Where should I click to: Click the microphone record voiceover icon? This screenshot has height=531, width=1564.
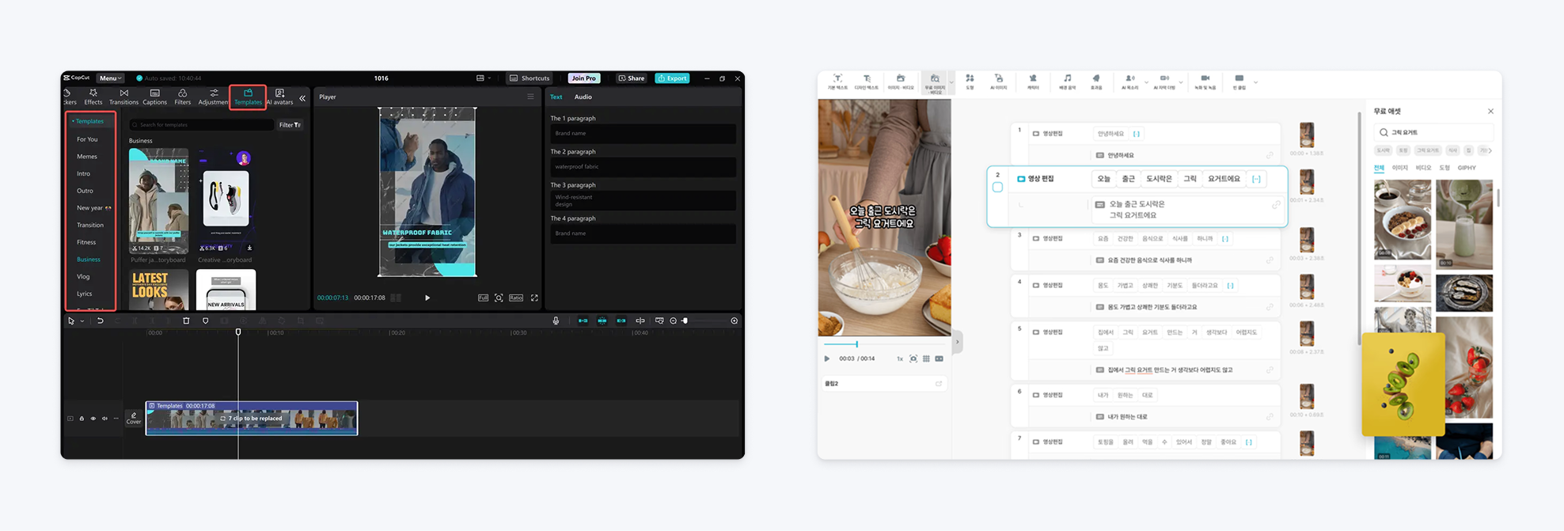(556, 321)
